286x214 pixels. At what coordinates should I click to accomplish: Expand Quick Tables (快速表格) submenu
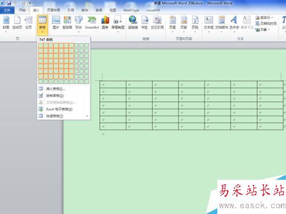[x=63, y=116]
